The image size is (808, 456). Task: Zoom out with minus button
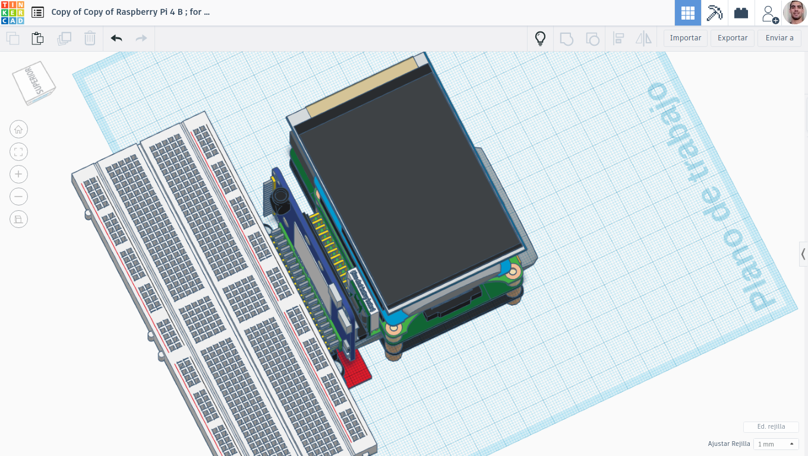tap(18, 197)
